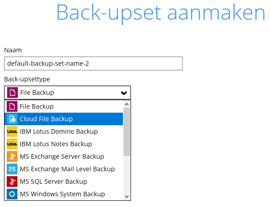Click the red MS SQL Server icon
This screenshot has width=271, height=207.
(12, 182)
